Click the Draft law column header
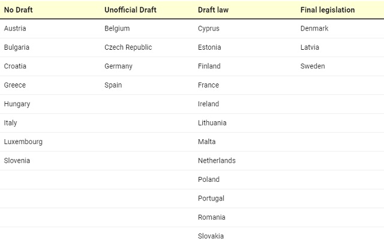Viewport: 384px width, 243px height. coord(213,10)
